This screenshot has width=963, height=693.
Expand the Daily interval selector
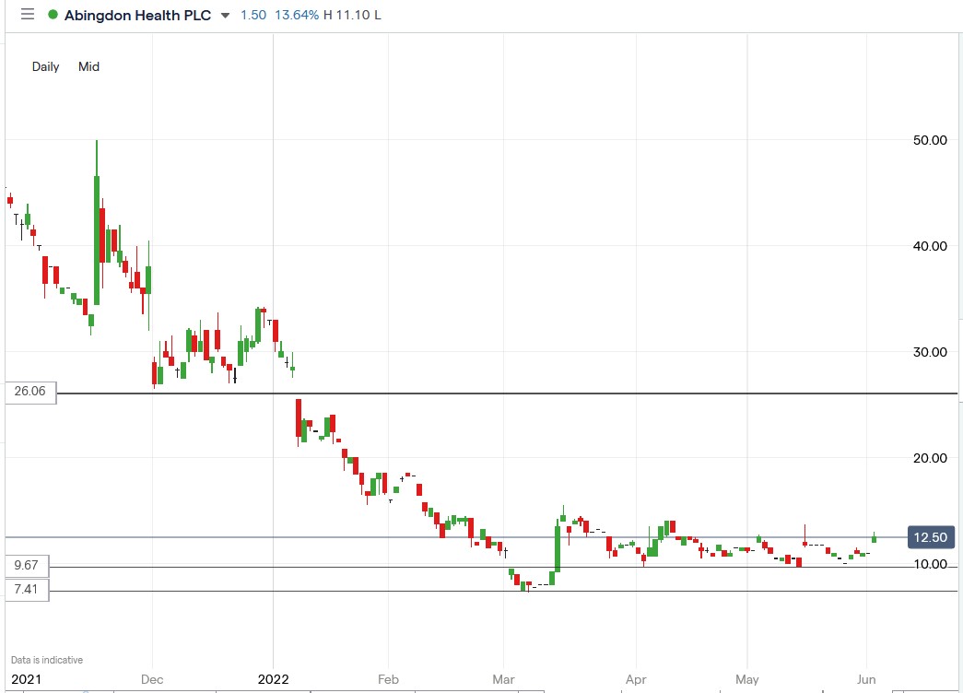click(x=45, y=66)
